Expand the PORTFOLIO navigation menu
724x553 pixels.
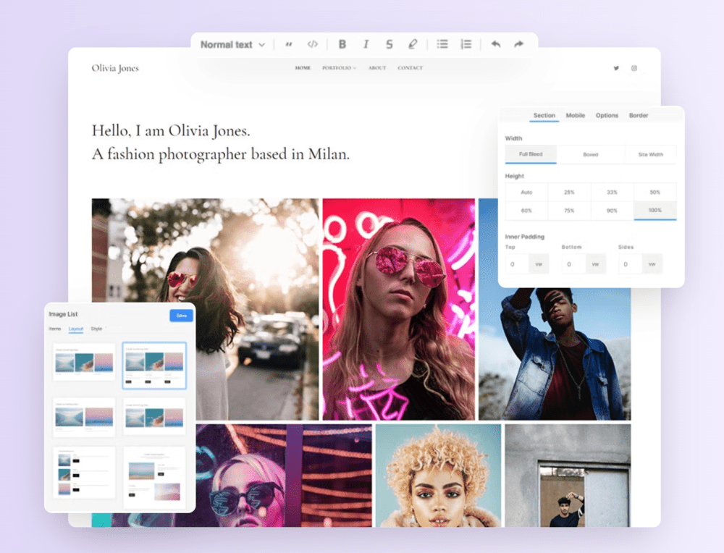[340, 68]
